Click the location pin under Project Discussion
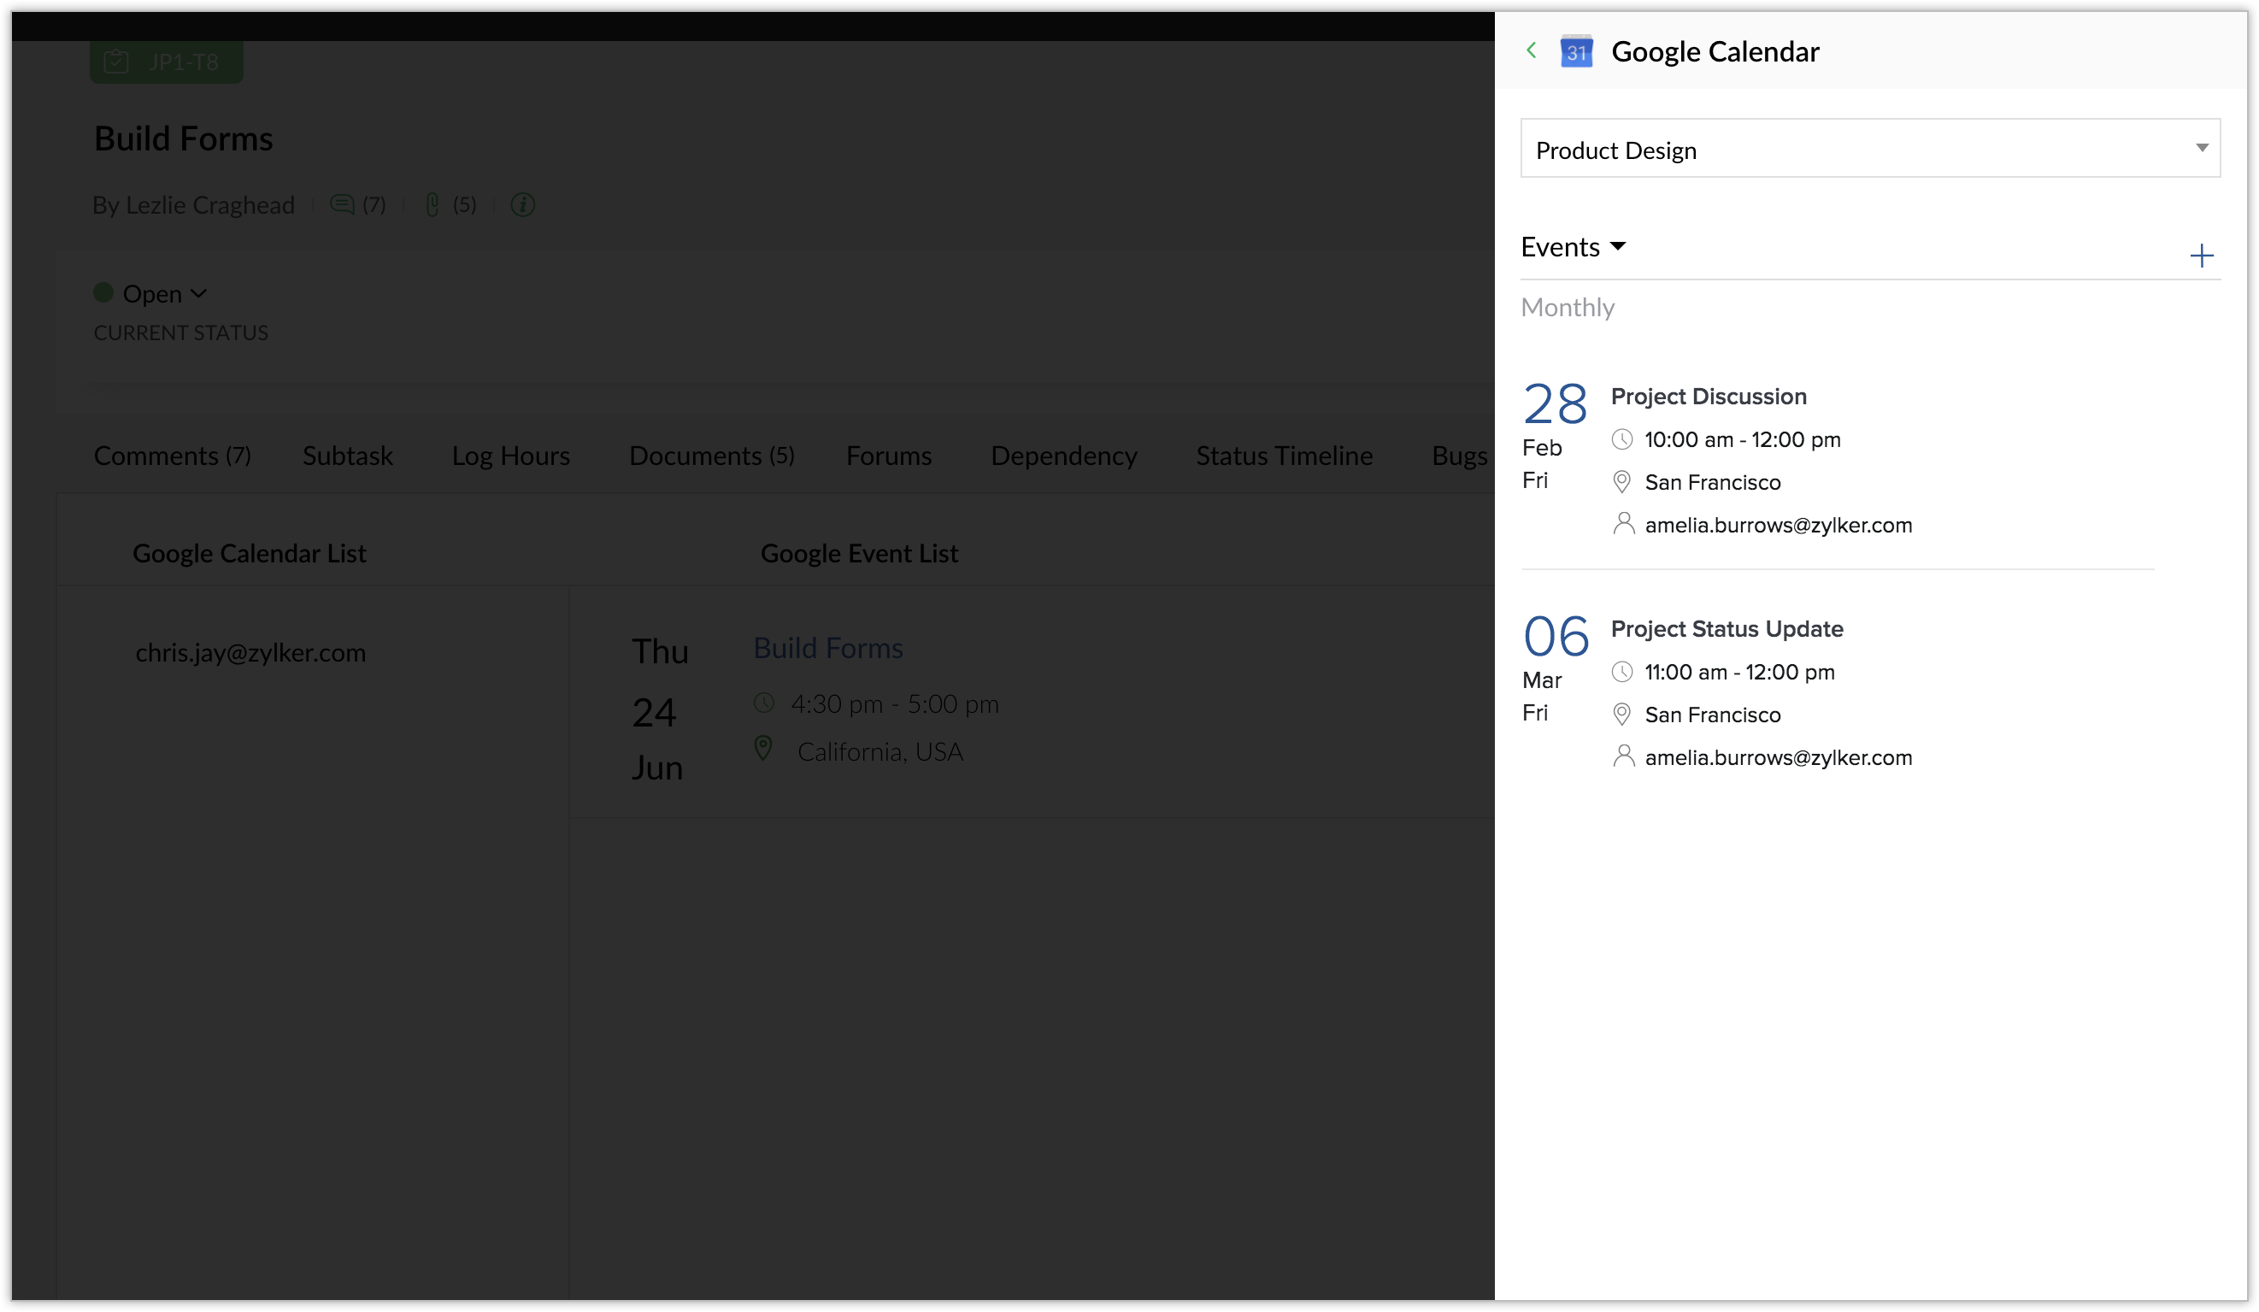Viewport: 2259px width, 1312px height. (x=1621, y=482)
